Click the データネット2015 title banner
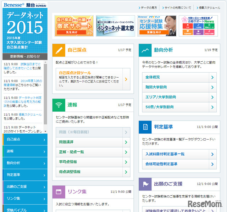The height and width of the screenshot is (212, 227). coord(25,30)
